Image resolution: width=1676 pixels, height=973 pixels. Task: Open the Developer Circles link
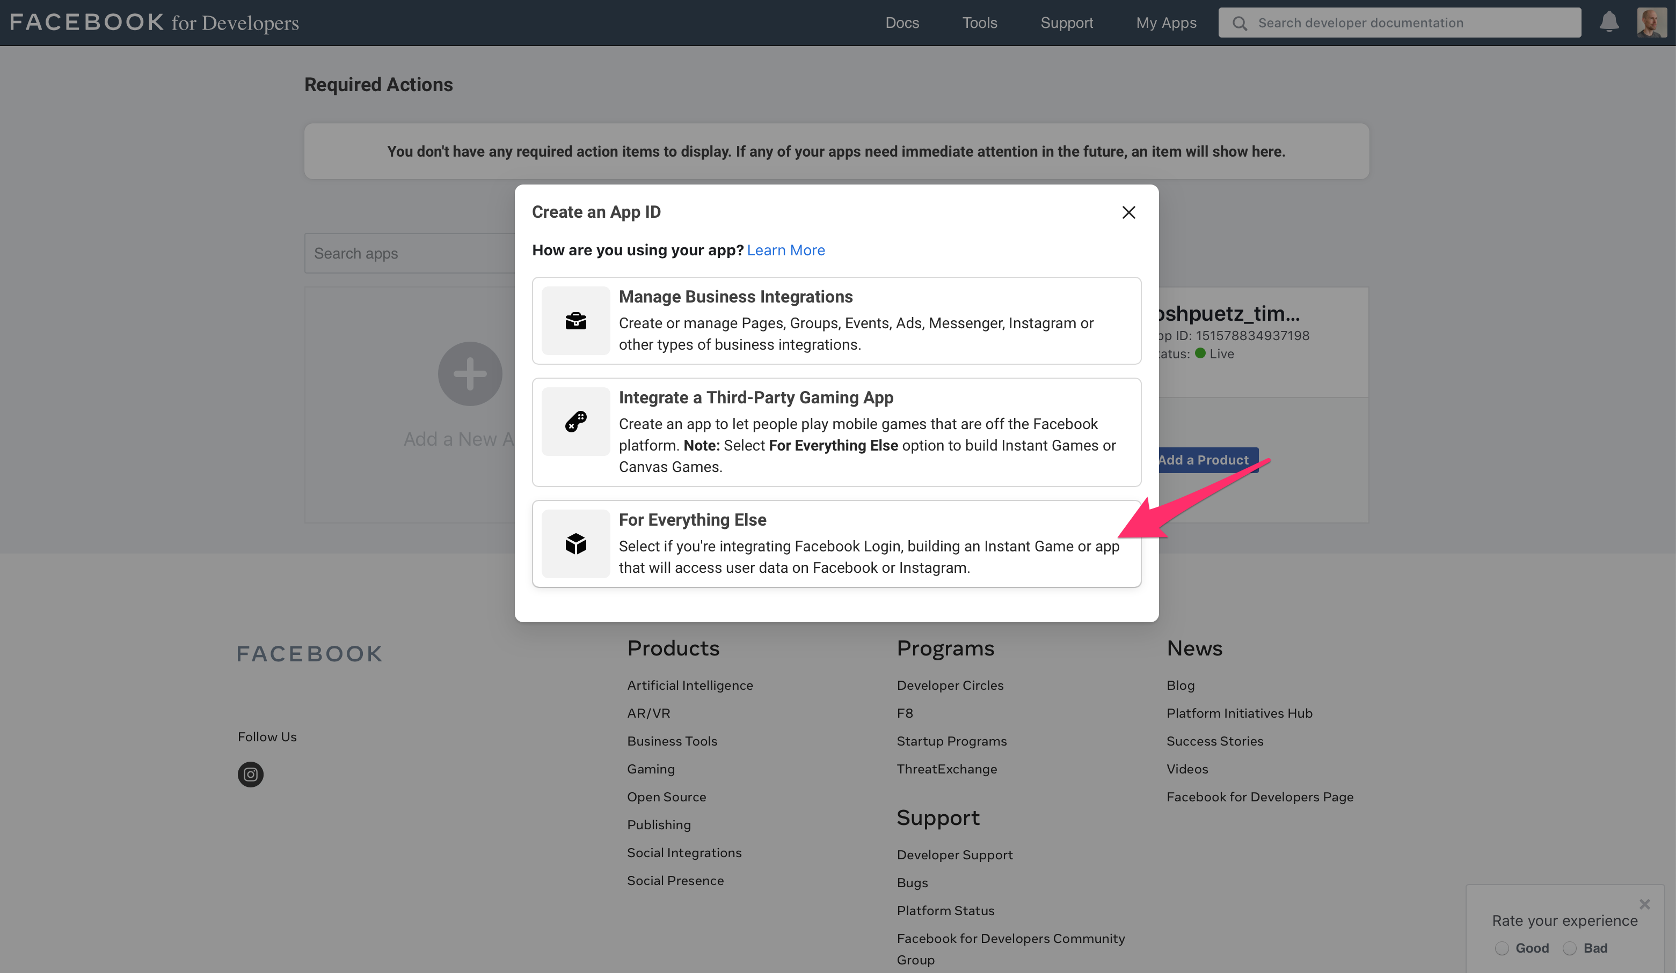click(x=950, y=685)
